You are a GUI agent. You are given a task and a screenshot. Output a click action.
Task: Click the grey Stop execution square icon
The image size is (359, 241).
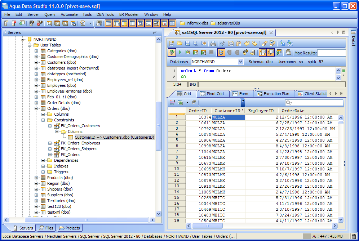(212, 52)
